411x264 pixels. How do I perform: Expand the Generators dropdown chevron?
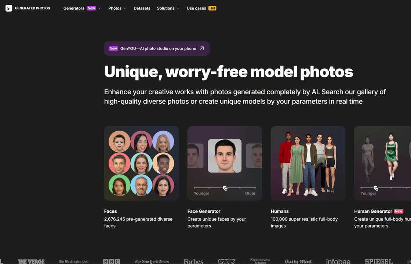coord(99,8)
